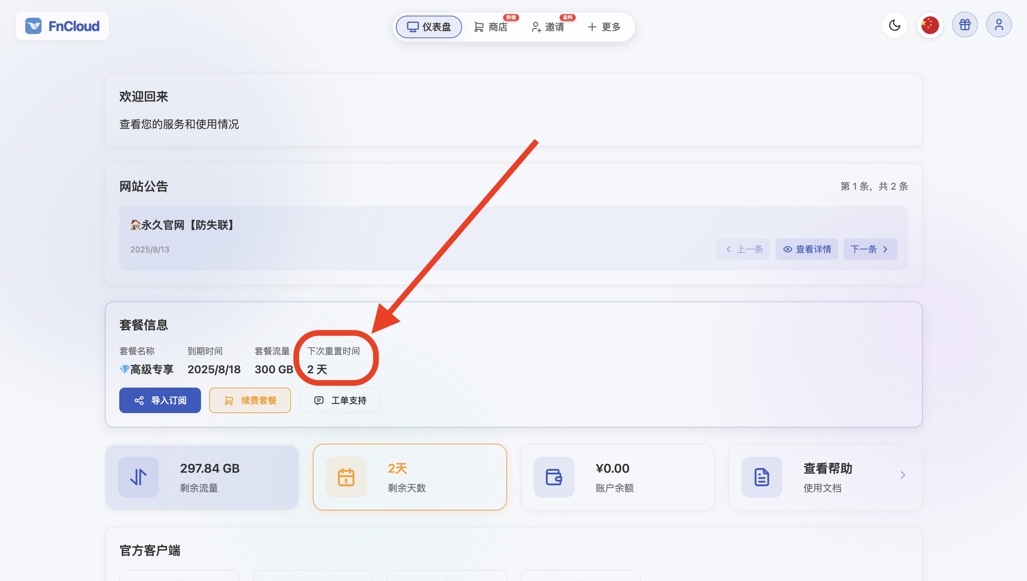Screen dimensions: 1027x581
Task: Expand 查看帮助 card via right chevron
Action: (903, 475)
